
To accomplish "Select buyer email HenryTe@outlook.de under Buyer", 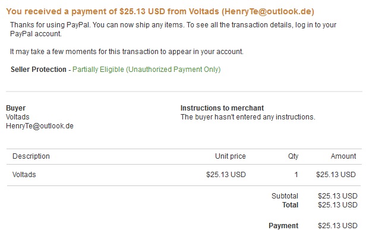I will 40,126.
